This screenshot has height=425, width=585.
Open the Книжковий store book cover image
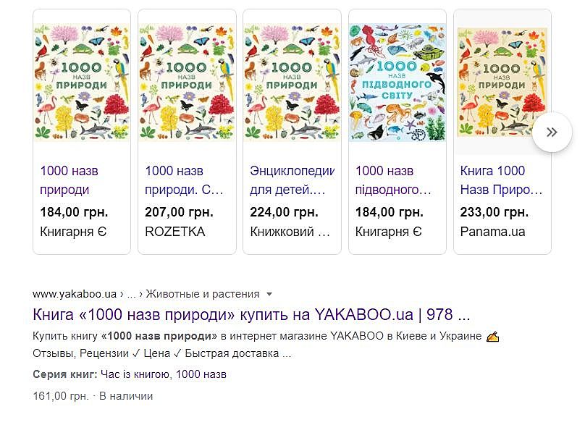click(292, 82)
